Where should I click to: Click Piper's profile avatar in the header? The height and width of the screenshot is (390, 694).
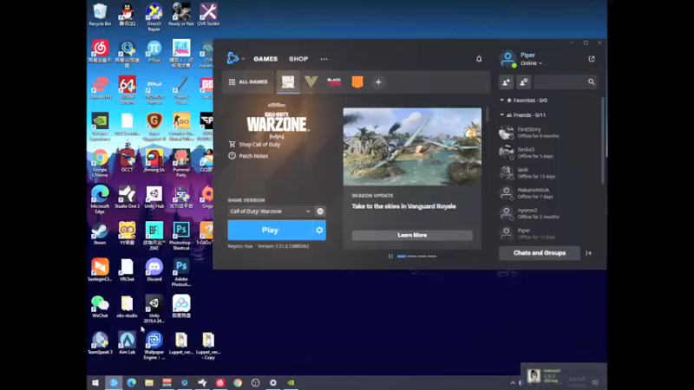pos(507,59)
